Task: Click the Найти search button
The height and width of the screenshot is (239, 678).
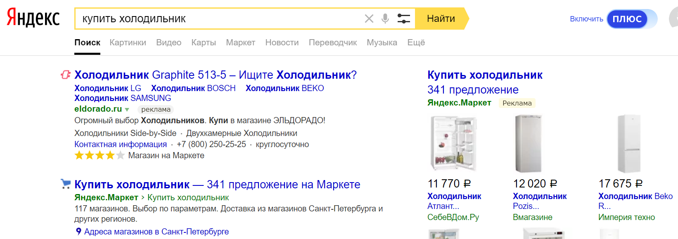Action: point(441,19)
